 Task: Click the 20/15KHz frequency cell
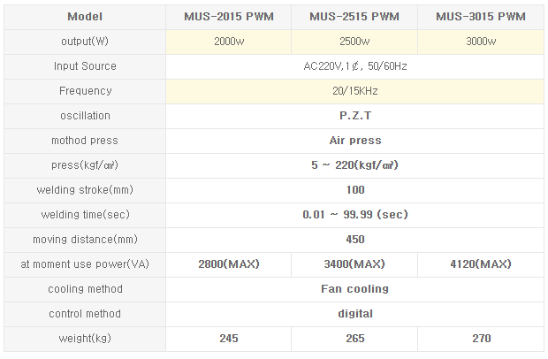pyautogui.click(x=355, y=91)
